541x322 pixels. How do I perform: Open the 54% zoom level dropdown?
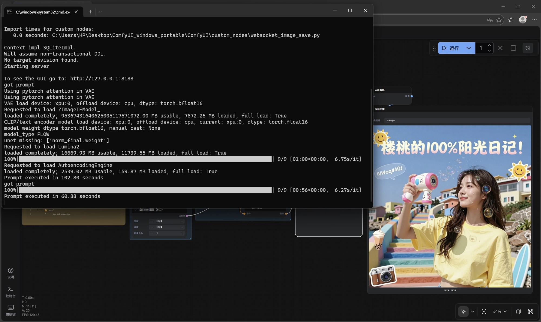click(x=499, y=311)
